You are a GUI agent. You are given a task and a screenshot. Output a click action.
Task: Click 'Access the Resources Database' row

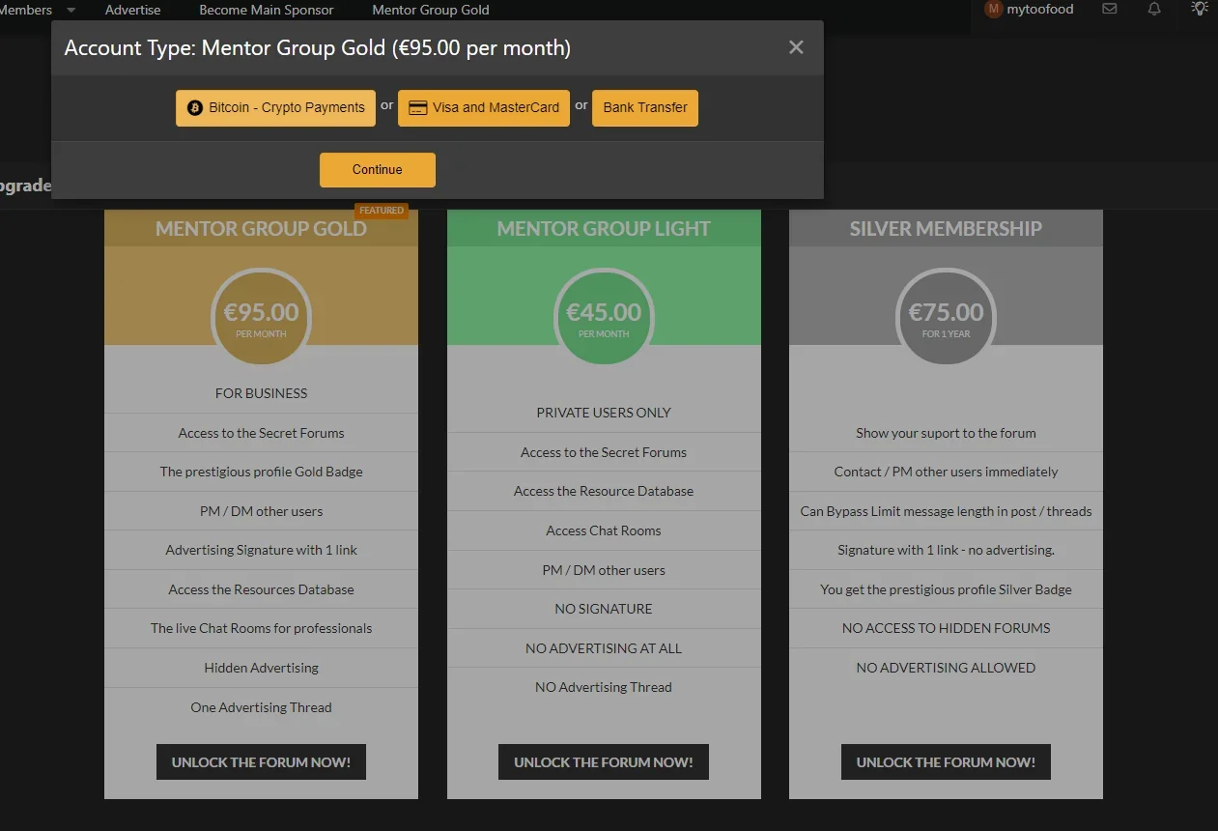pyautogui.click(x=261, y=589)
